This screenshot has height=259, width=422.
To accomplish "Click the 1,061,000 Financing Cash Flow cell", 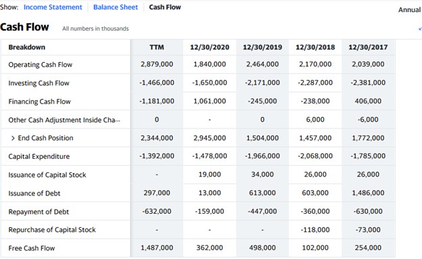I will (210, 101).
